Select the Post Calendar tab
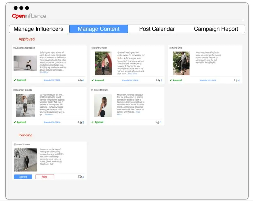 (x=157, y=29)
